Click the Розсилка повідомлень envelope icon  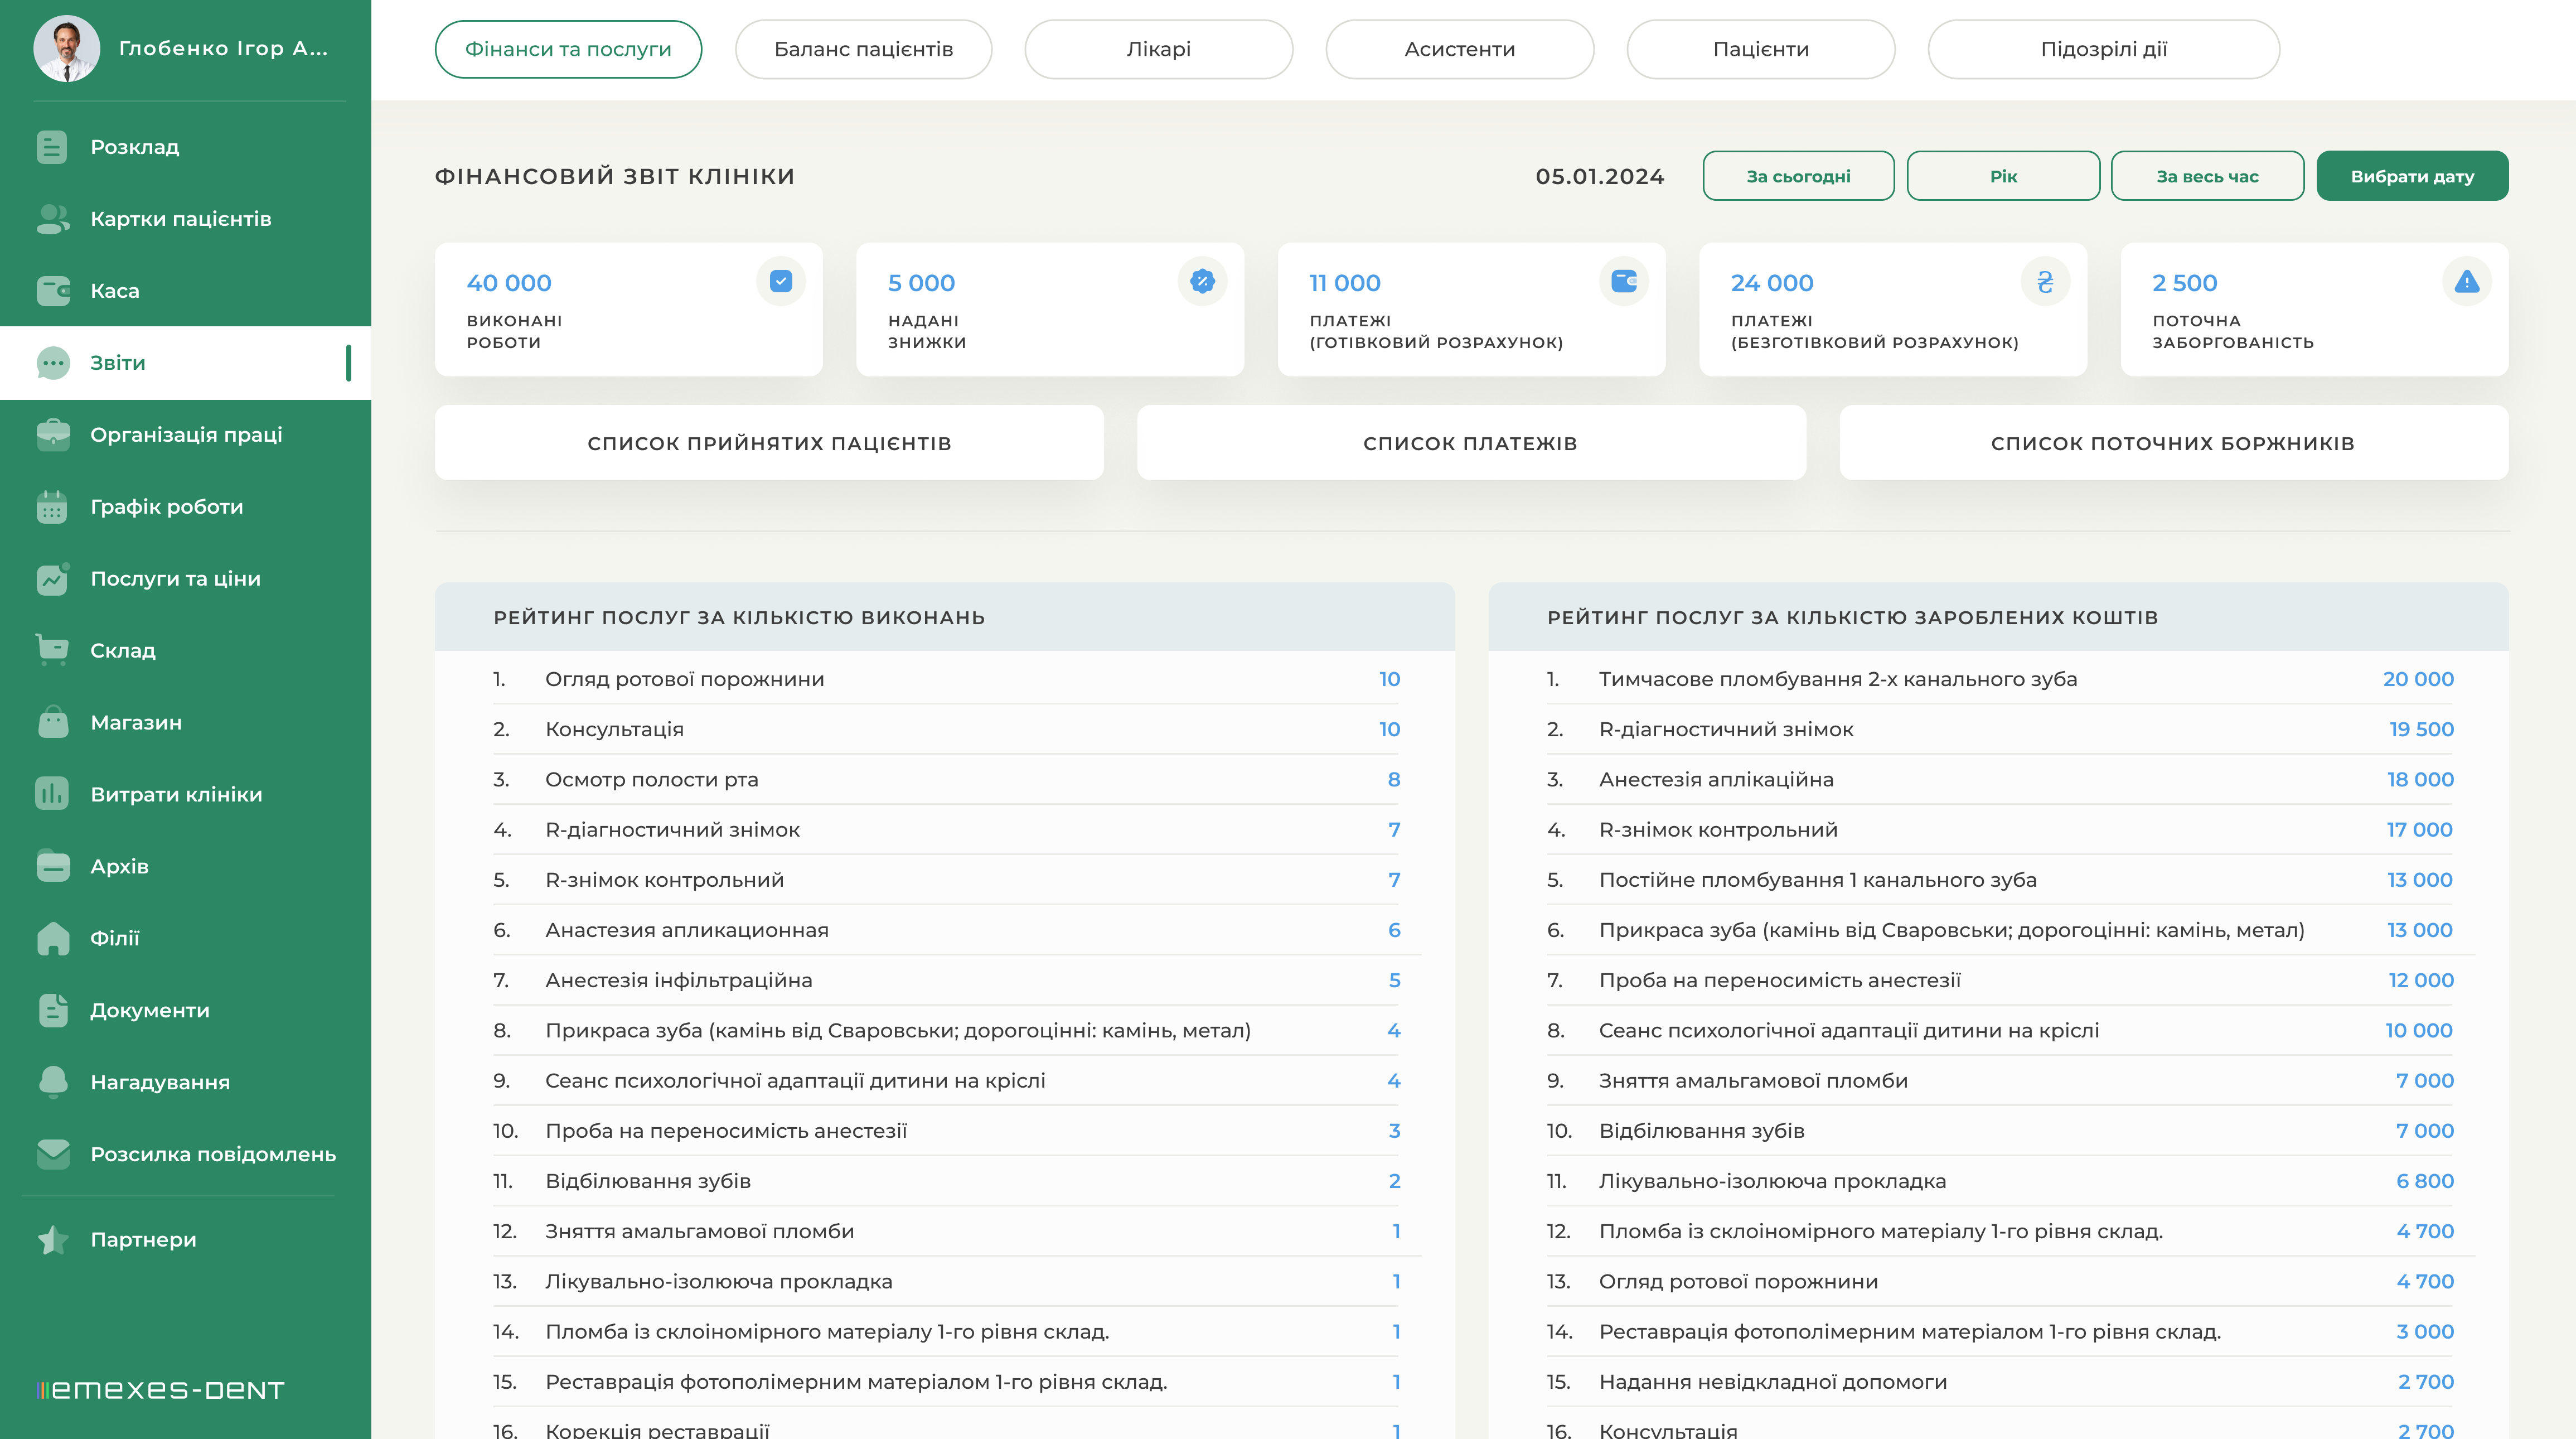tap(52, 1154)
